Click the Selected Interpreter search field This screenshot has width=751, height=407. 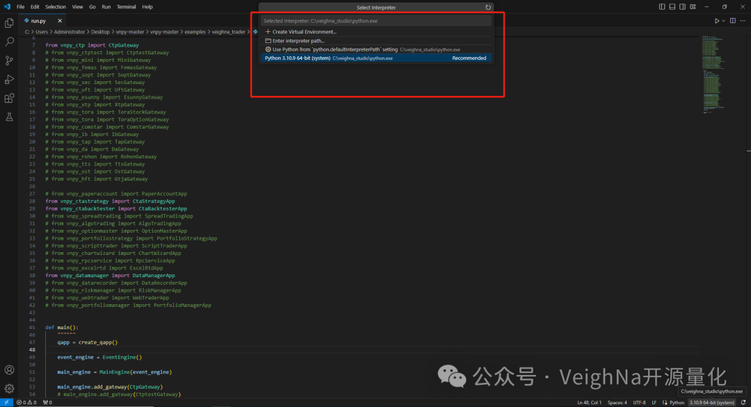(375, 21)
